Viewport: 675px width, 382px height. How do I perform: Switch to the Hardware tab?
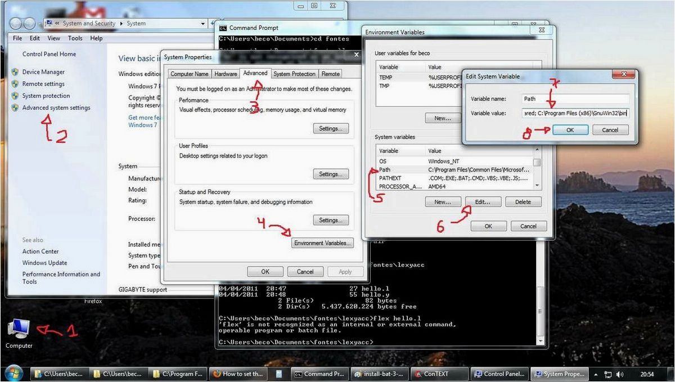[226, 74]
